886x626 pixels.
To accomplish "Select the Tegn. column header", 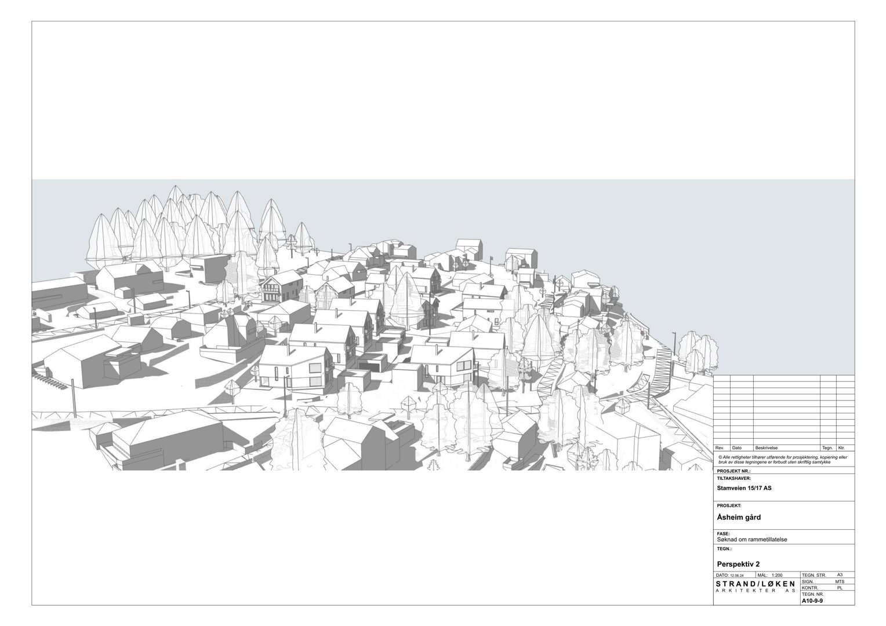I will (827, 448).
